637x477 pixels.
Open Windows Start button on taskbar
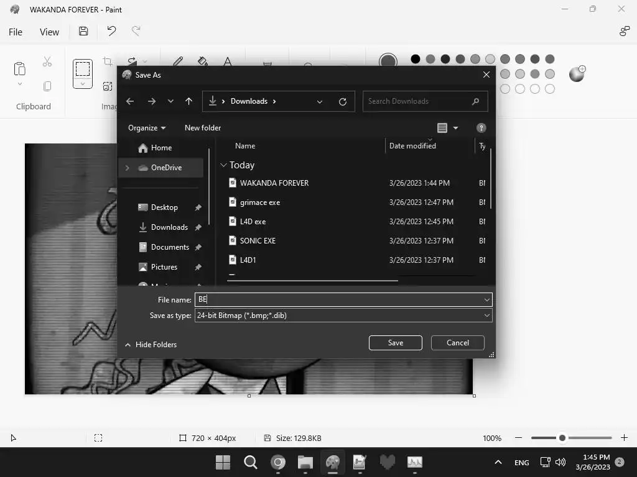pyautogui.click(x=223, y=462)
